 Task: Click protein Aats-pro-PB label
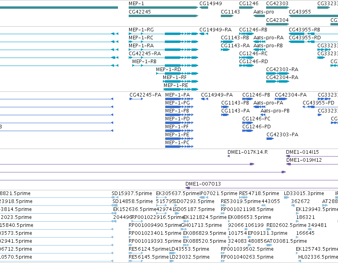pyautogui.click(x=275, y=111)
